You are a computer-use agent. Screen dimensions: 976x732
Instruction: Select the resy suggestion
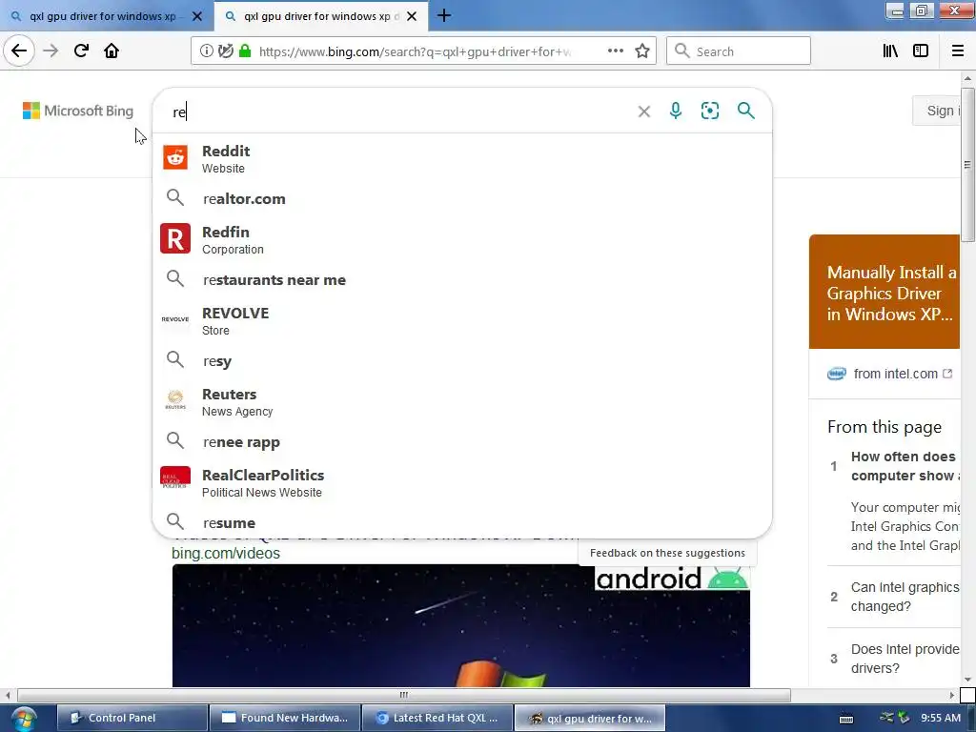pyautogui.click(x=462, y=361)
